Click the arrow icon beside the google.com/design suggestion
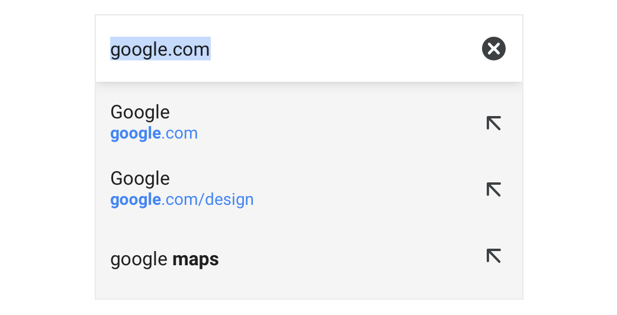 tap(493, 189)
